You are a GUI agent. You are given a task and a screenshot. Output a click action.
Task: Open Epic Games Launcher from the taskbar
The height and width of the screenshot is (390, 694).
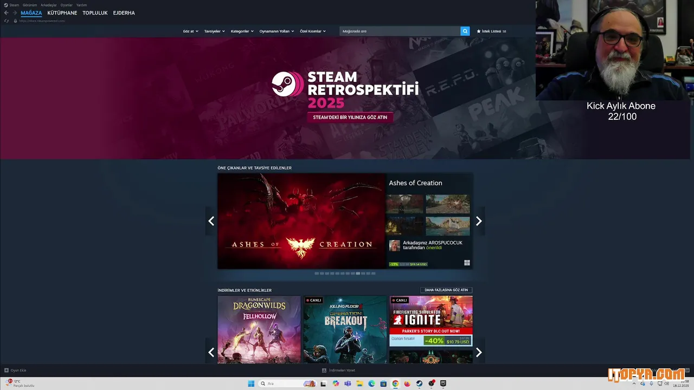pos(443,383)
